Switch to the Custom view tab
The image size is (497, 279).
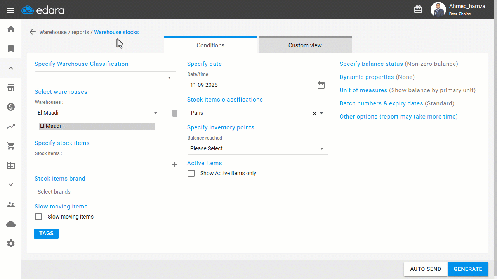click(x=305, y=45)
